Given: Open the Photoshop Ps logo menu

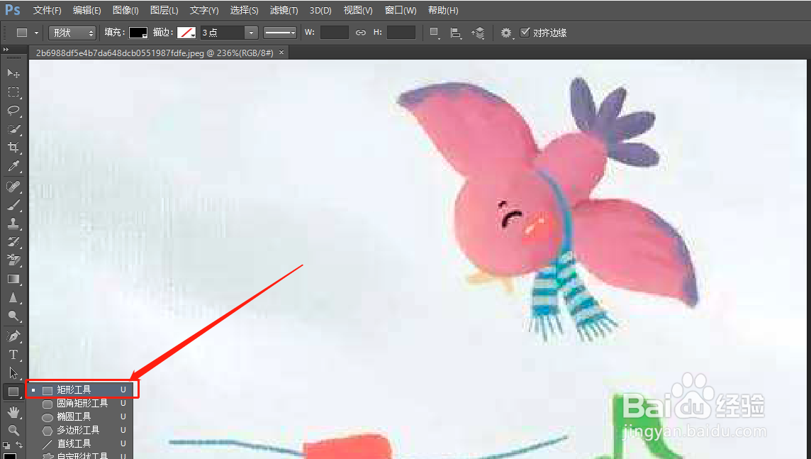Looking at the screenshot, I should coord(13,10).
